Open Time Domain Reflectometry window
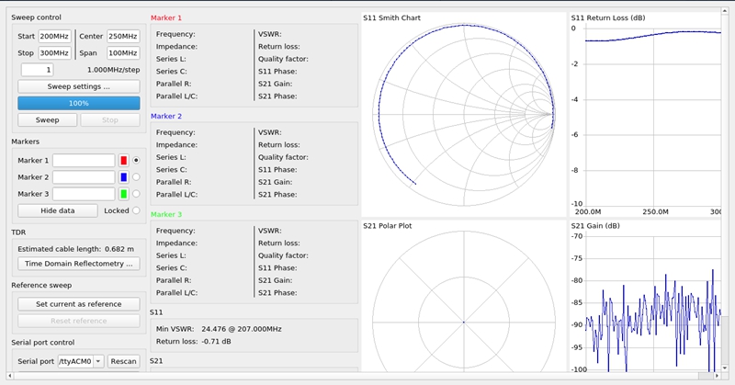The height and width of the screenshot is (385, 735). click(79, 264)
